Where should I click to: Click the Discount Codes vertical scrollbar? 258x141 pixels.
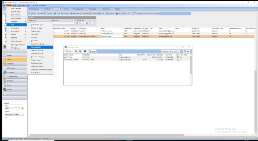[191, 69]
